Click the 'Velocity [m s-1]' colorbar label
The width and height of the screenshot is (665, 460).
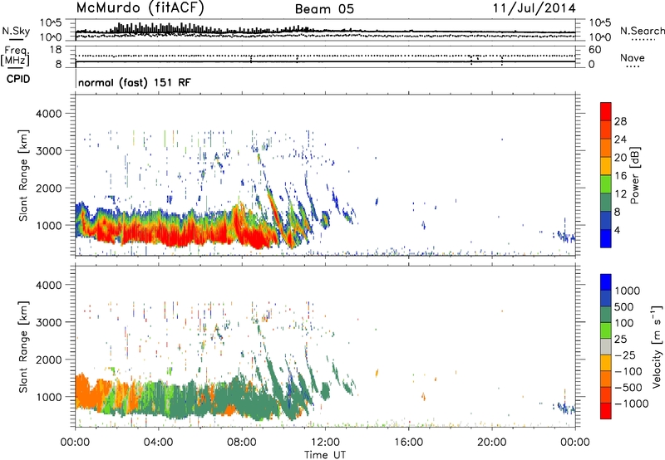(657, 346)
